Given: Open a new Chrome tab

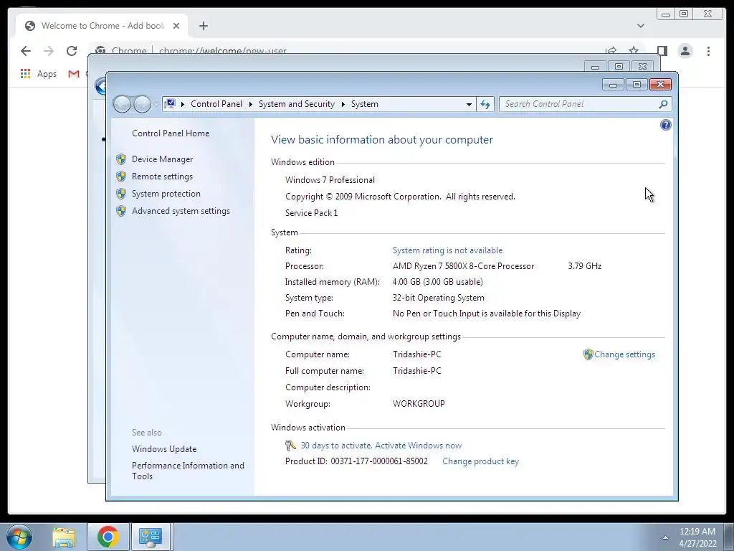Looking at the screenshot, I should tap(203, 26).
